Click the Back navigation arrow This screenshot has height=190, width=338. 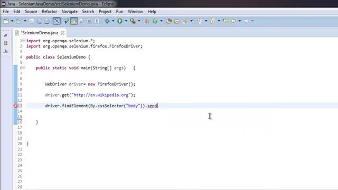pyautogui.click(x=233, y=21)
